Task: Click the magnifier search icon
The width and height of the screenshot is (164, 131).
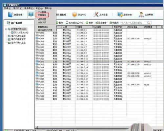Action: pos(149,23)
